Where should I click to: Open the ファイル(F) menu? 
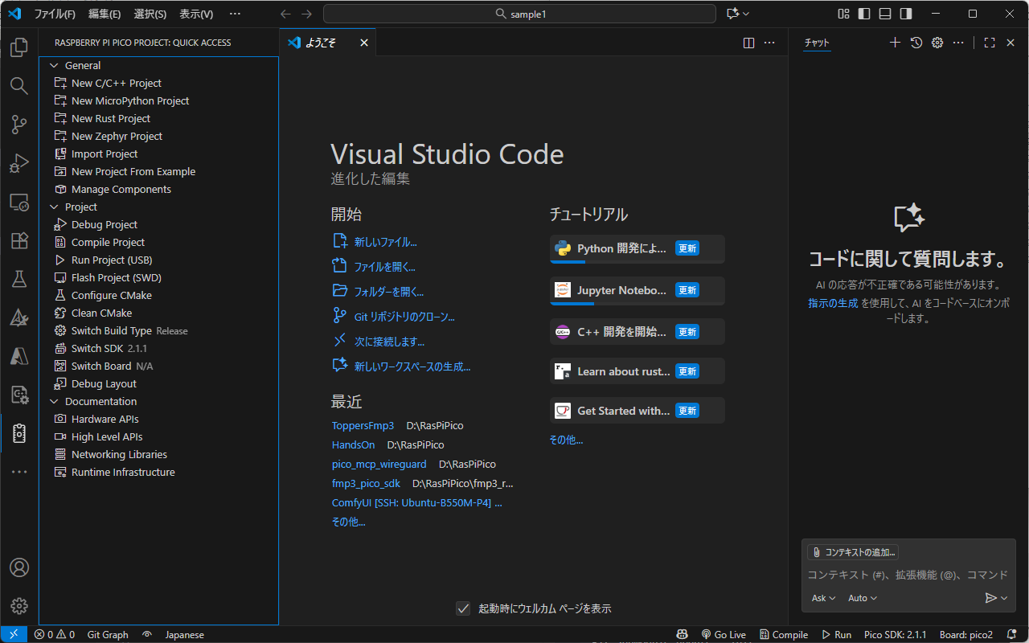pyautogui.click(x=55, y=14)
